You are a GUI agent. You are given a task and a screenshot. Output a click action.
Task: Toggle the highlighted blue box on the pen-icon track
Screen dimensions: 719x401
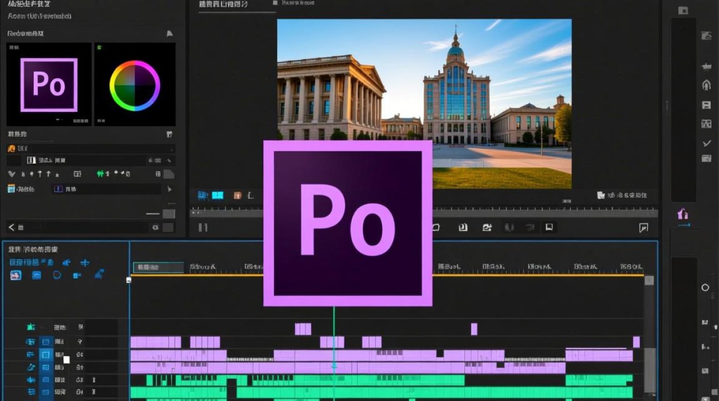(46, 367)
